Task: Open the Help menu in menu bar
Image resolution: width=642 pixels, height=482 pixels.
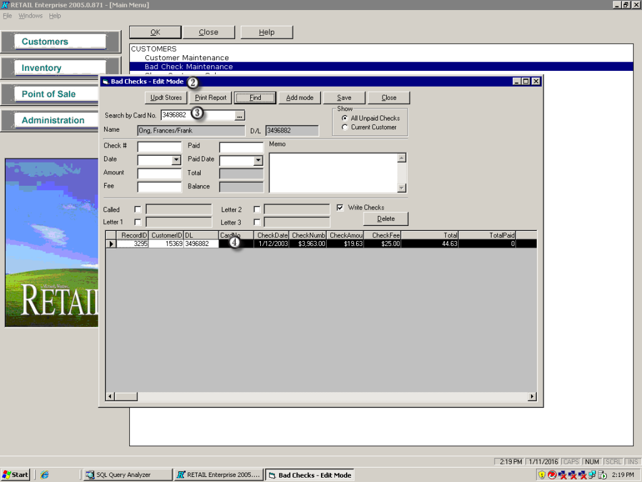Action: click(55, 16)
